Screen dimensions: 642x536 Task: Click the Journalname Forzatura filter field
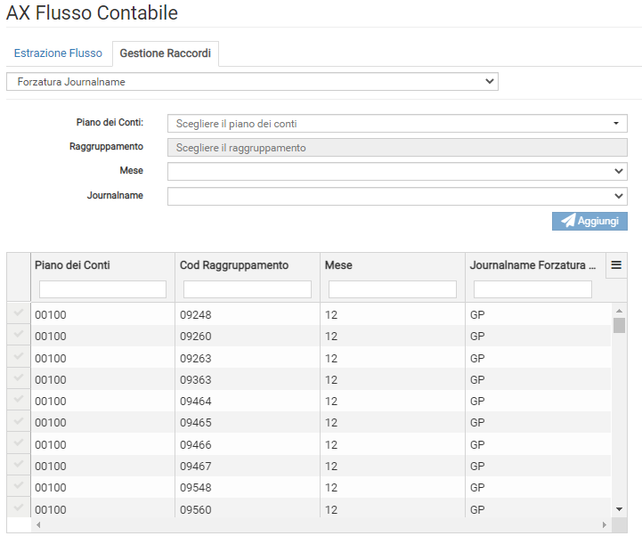532,289
